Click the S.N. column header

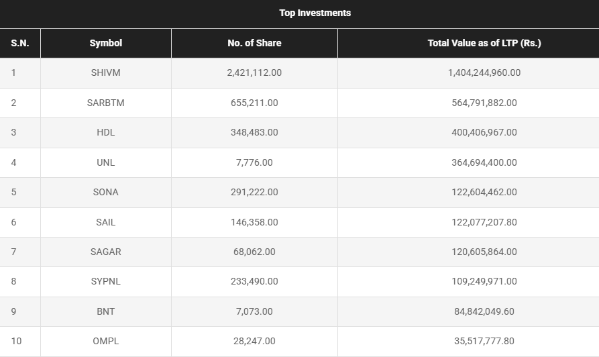coord(19,43)
